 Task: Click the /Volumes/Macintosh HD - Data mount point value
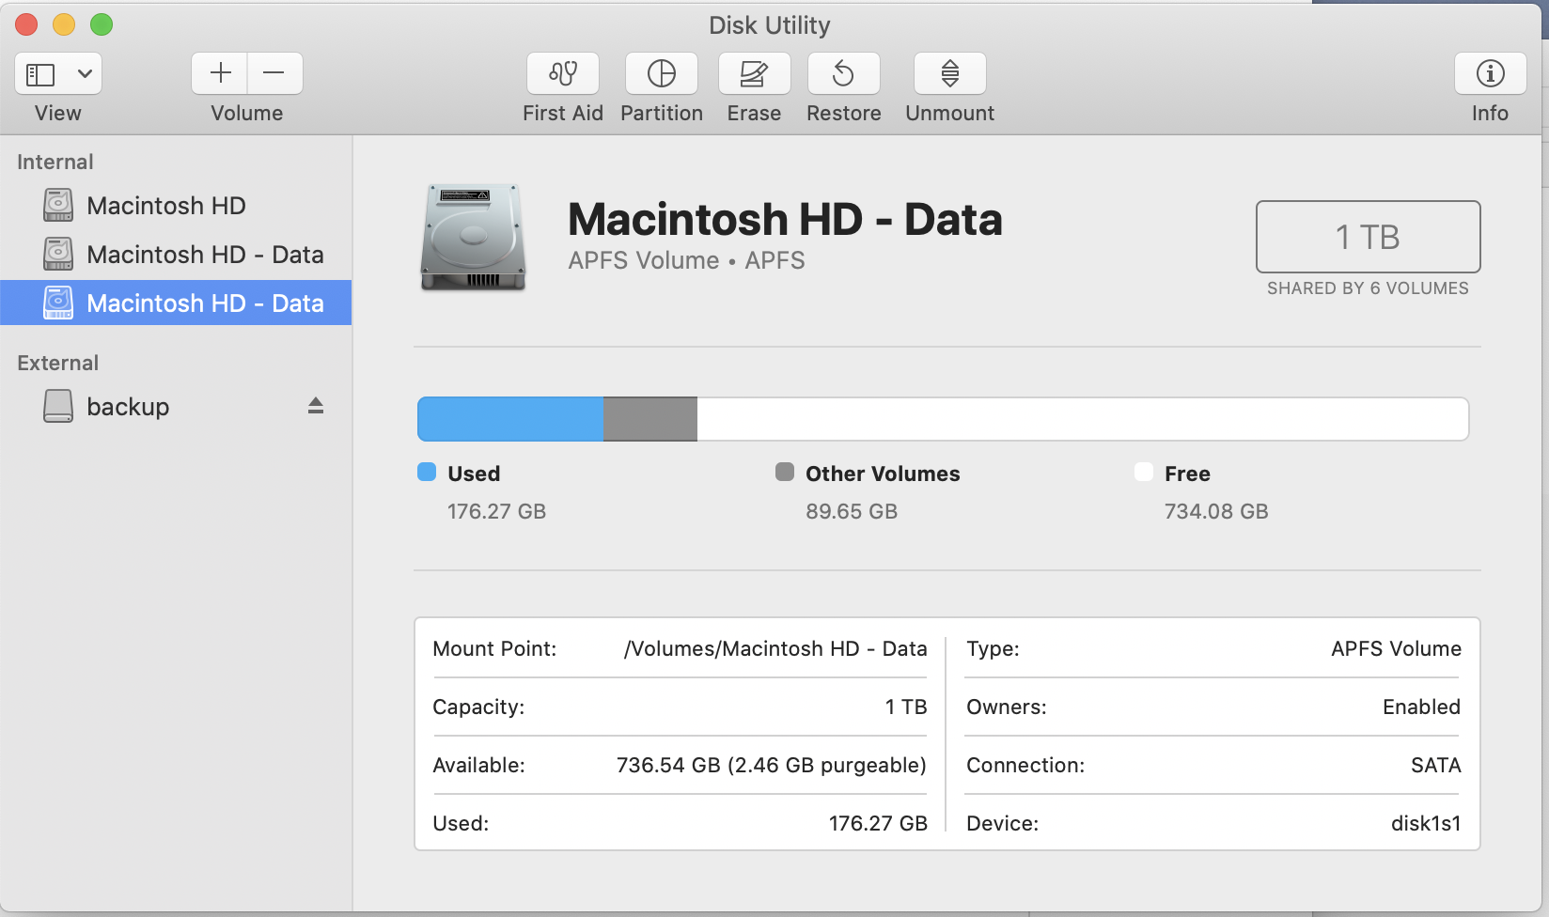pyautogui.click(x=775, y=649)
